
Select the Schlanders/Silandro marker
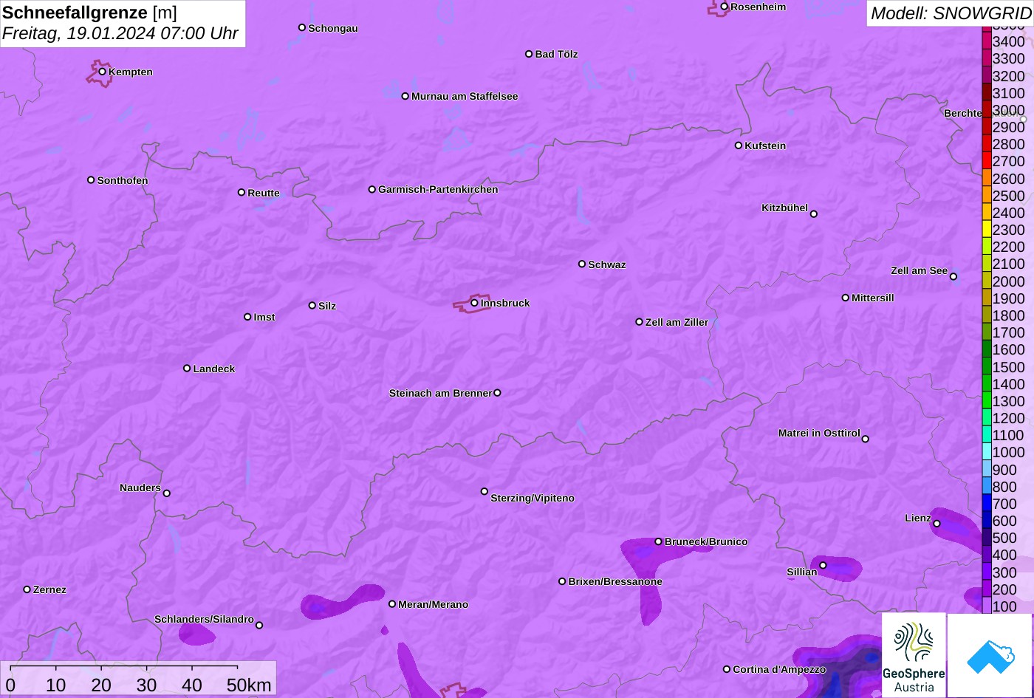coord(259,626)
